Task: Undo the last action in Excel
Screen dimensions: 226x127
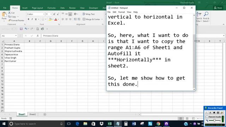Action: point(26,29)
